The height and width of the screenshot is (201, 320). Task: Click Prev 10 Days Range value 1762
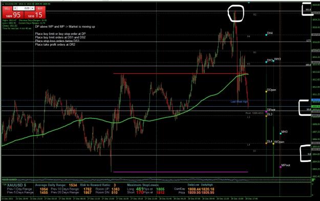(x=88, y=189)
